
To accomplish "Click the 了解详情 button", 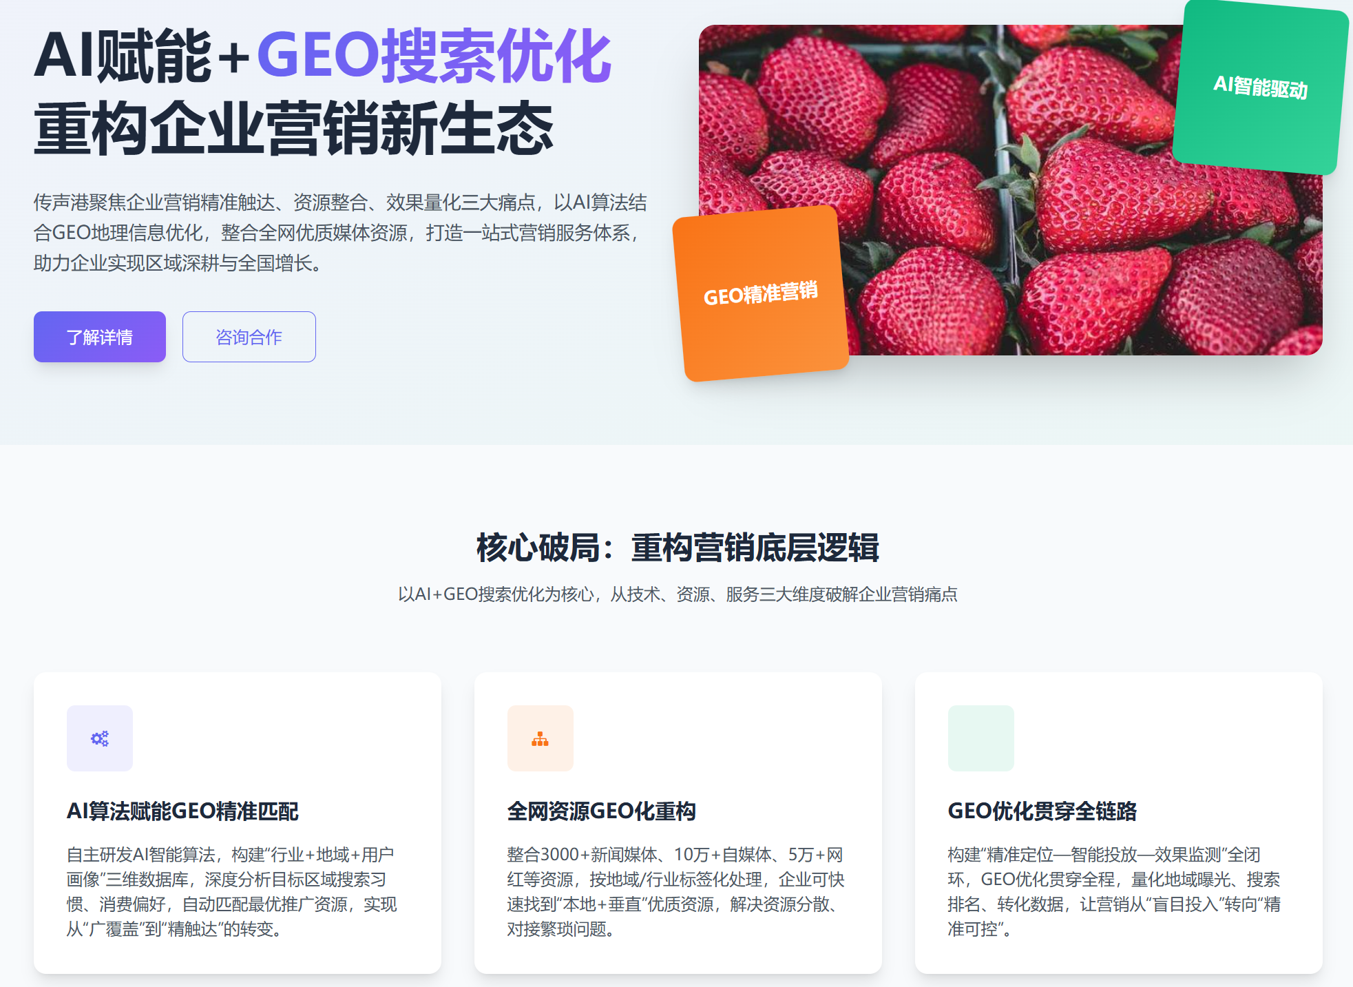I will tap(100, 337).
